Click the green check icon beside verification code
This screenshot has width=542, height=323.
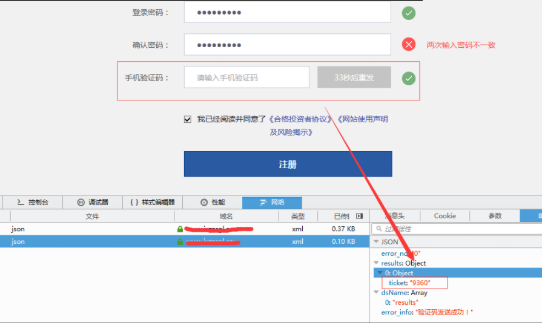tap(409, 79)
